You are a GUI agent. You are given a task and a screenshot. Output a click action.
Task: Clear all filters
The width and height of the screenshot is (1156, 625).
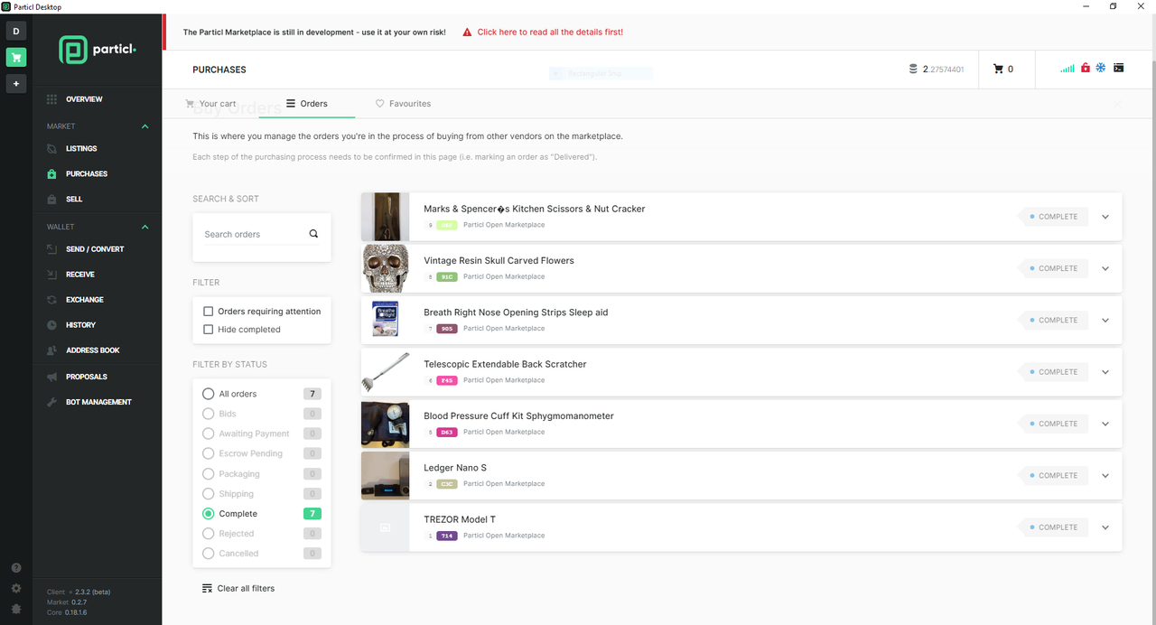[x=238, y=589]
